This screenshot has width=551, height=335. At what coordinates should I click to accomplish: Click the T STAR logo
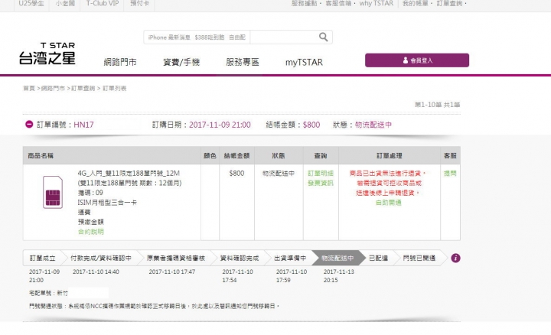pyautogui.click(x=47, y=54)
